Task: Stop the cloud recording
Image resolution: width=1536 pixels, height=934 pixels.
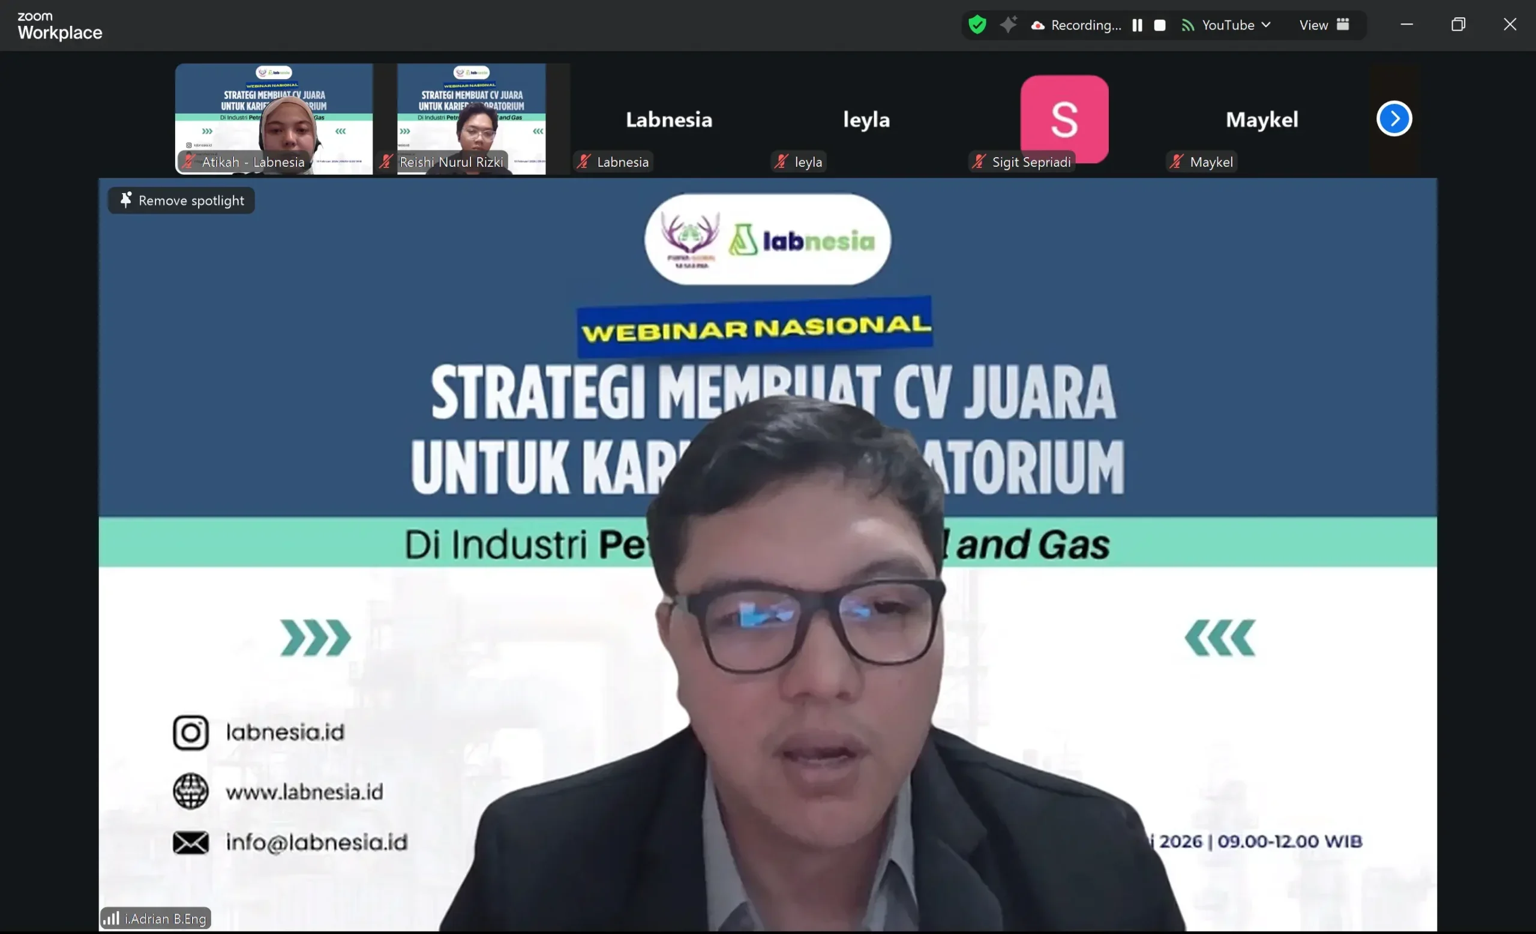Action: pyautogui.click(x=1159, y=25)
